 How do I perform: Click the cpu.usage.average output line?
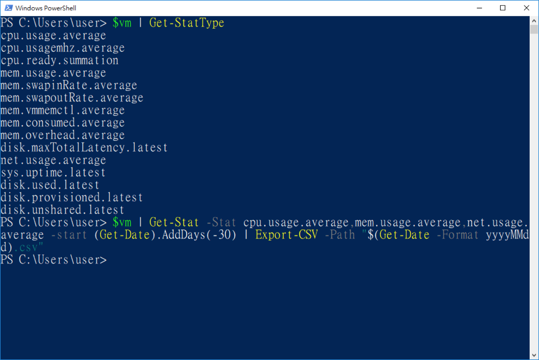tap(53, 36)
